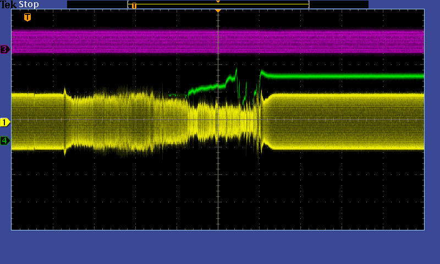Select the magenta channel 3 marker

tap(5, 50)
